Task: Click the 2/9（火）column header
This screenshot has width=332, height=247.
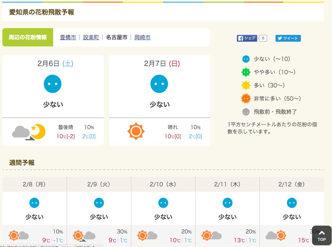Action: [x=99, y=184]
